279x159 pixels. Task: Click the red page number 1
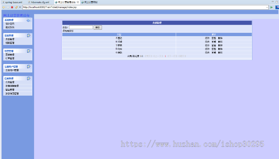[x=165, y=56]
